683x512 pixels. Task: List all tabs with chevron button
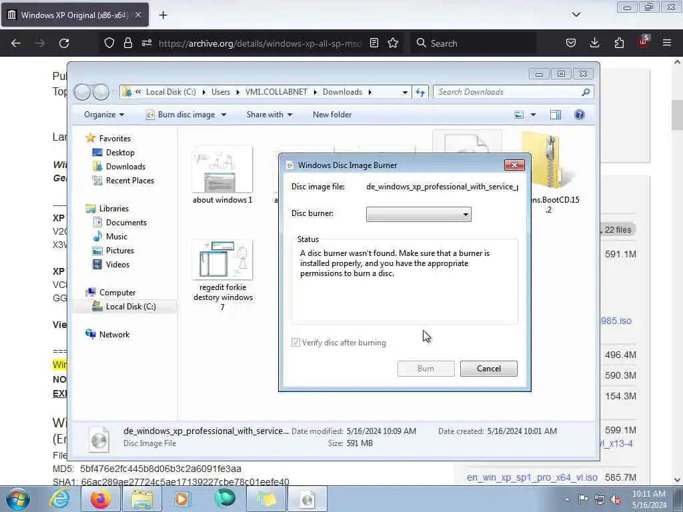click(x=576, y=15)
